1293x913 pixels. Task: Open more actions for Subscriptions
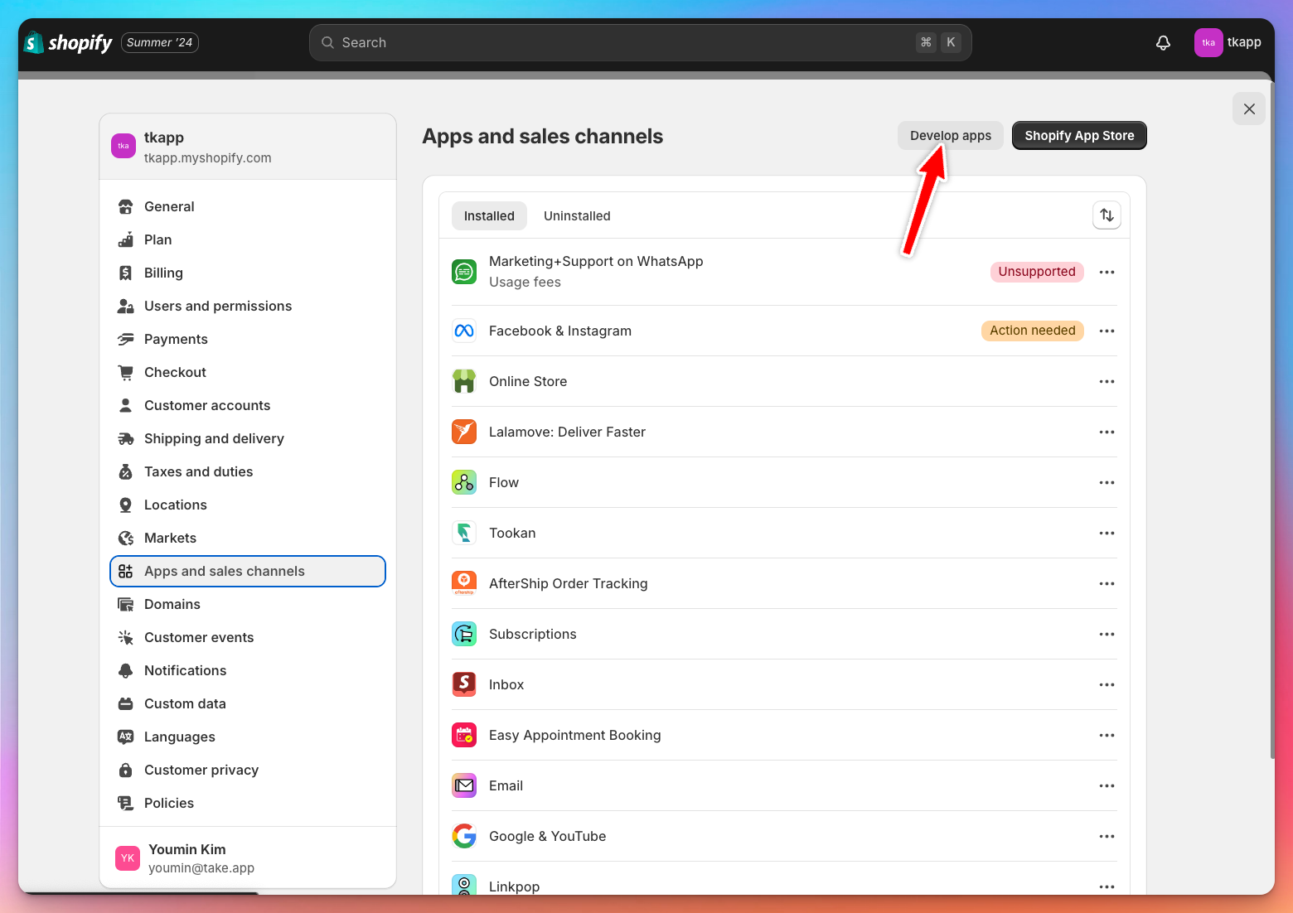point(1107,634)
